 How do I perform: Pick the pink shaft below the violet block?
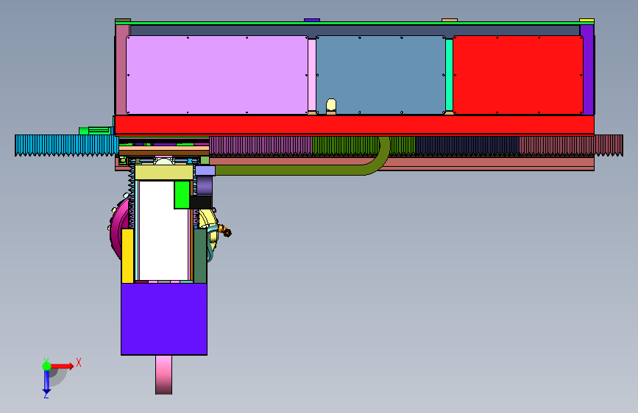click(163, 375)
